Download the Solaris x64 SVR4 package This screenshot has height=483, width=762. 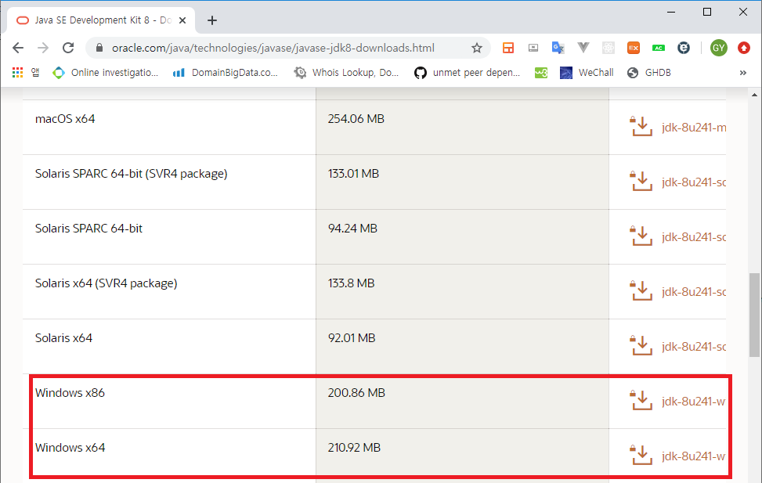click(641, 291)
